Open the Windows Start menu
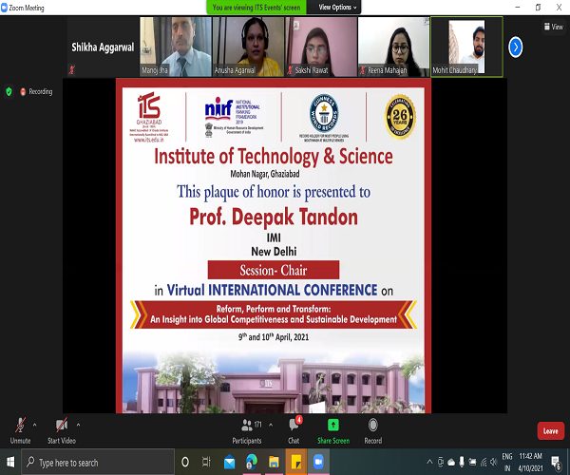 10,462
